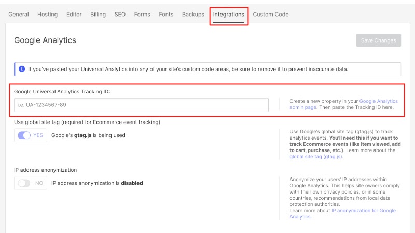Viewport: 415px width, 233px height.
Task: Follow the global site tag (gtag.js) link
Action: [316, 157]
